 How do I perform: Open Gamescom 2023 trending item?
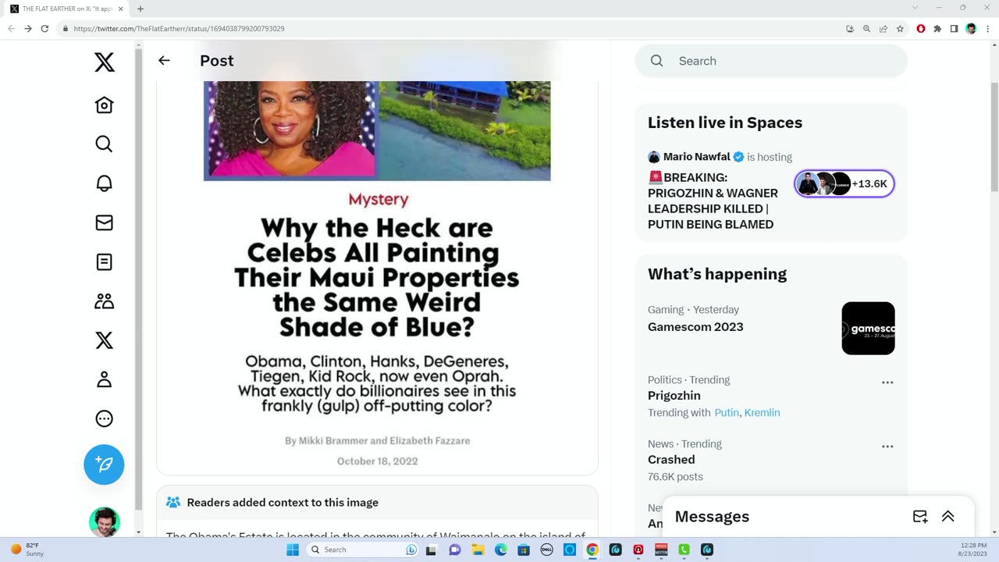695,327
